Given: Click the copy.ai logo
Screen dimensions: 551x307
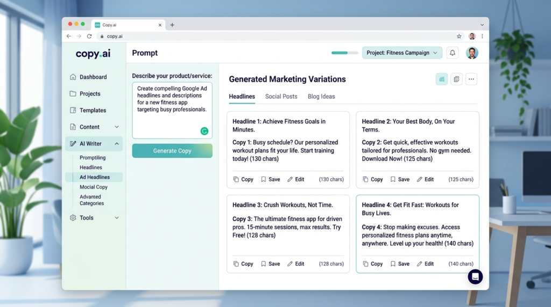Looking at the screenshot, I should click(x=93, y=53).
